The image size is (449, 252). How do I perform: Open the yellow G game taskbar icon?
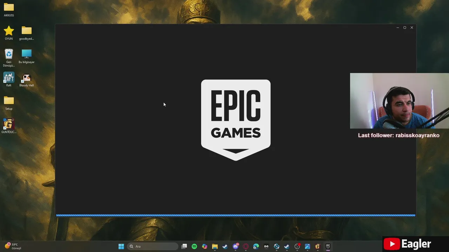point(317,246)
